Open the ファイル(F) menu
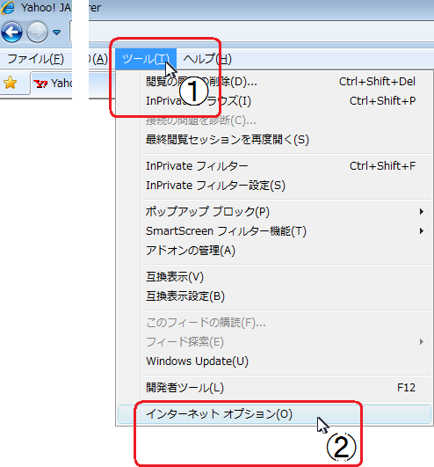 35,59
